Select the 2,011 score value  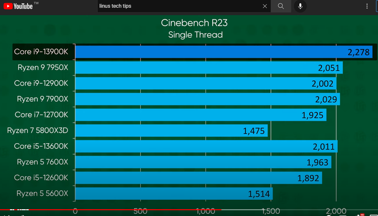click(324, 147)
